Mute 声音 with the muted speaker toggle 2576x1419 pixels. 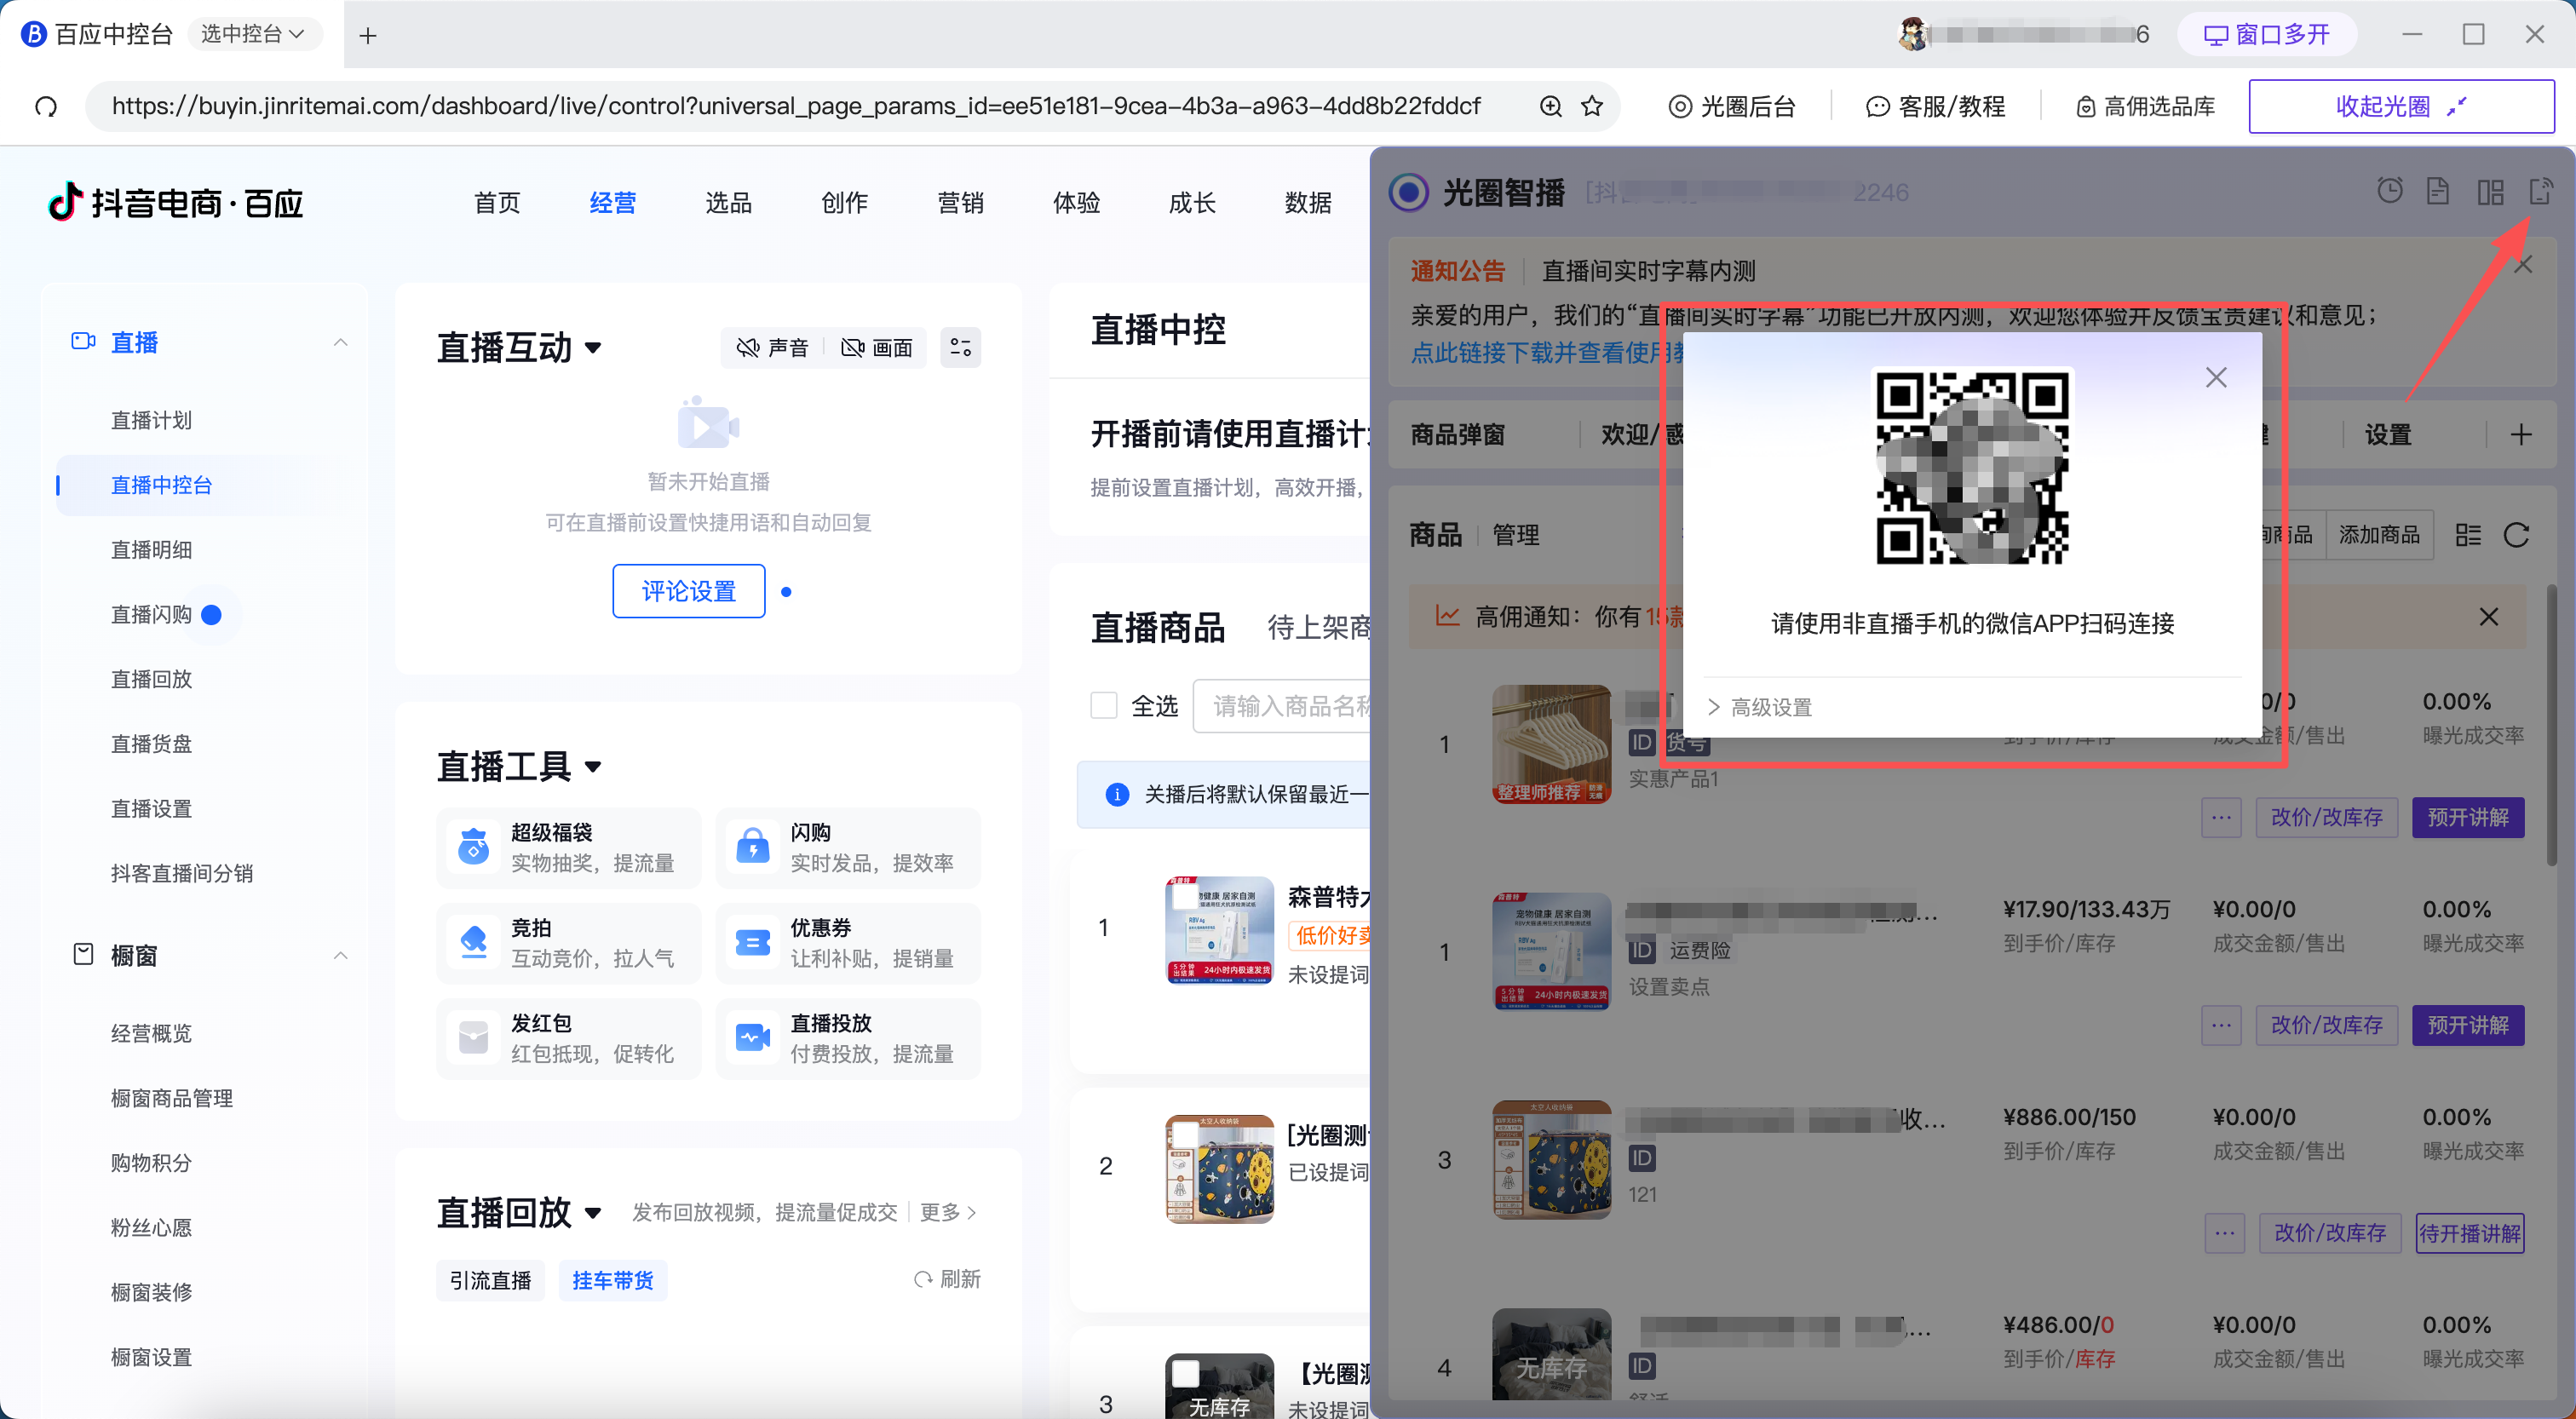click(772, 347)
